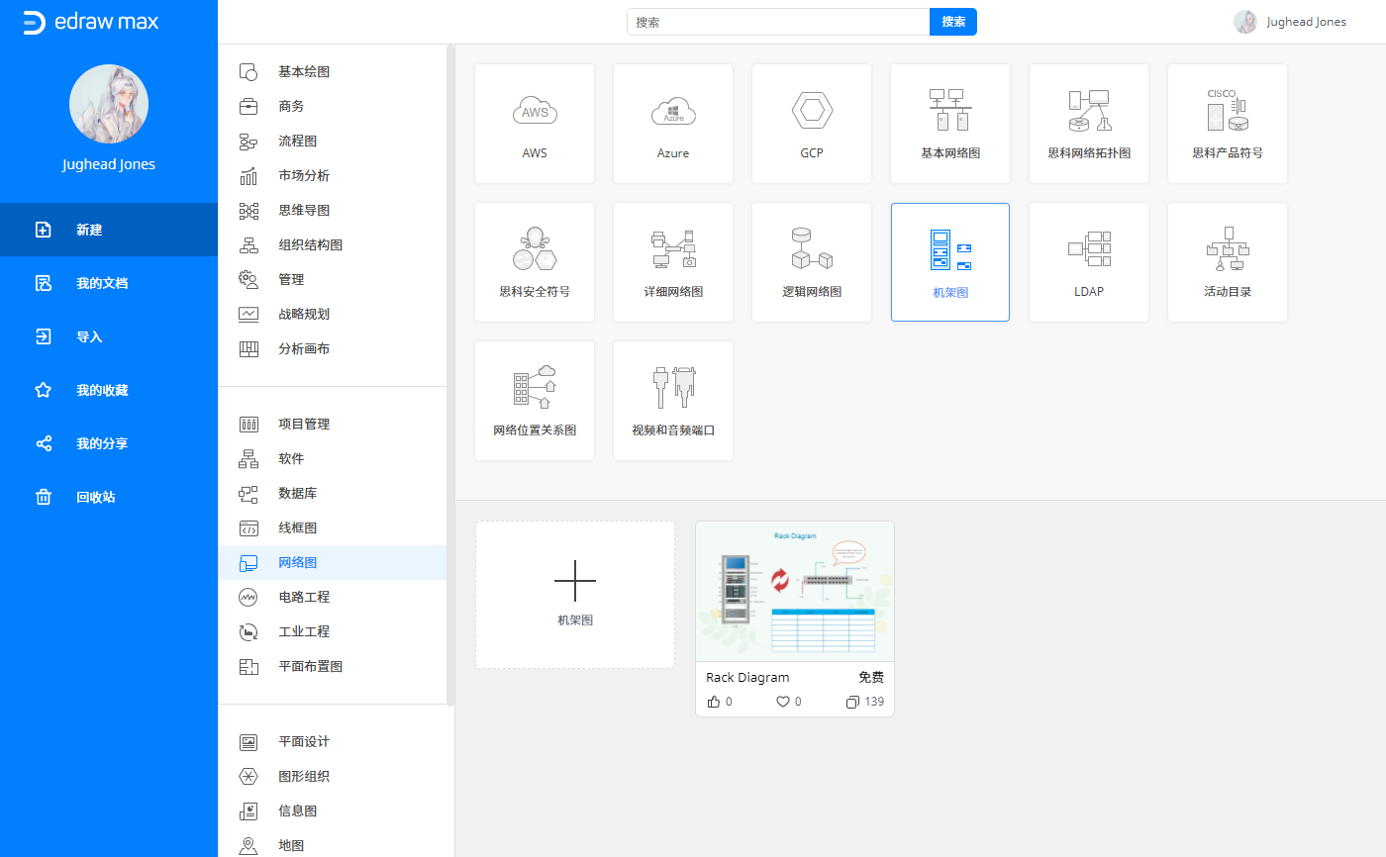Choose the 战略规划 category
The image size is (1386, 857).
[x=333, y=314]
